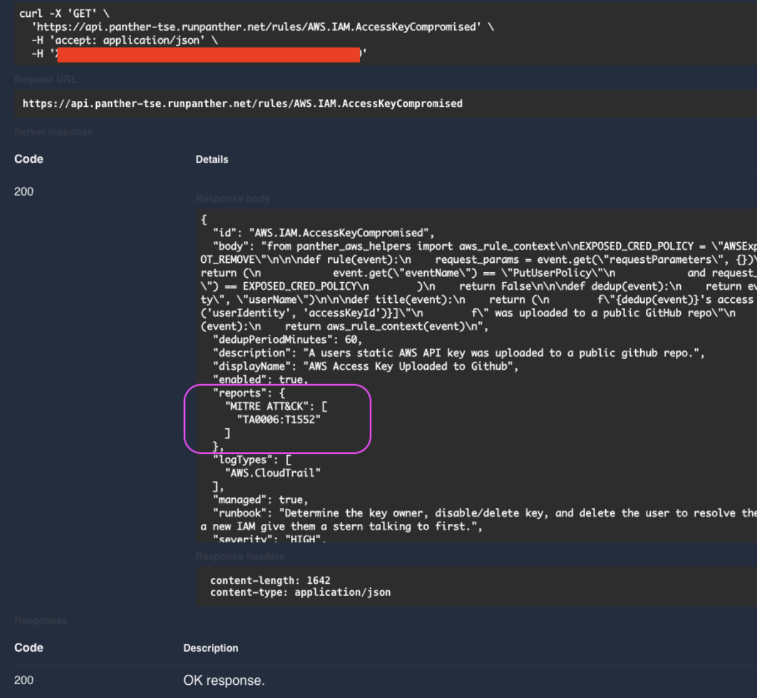757x698 pixels.
Task: Click the "managed": true line
Action: click(x=260, y=499)
